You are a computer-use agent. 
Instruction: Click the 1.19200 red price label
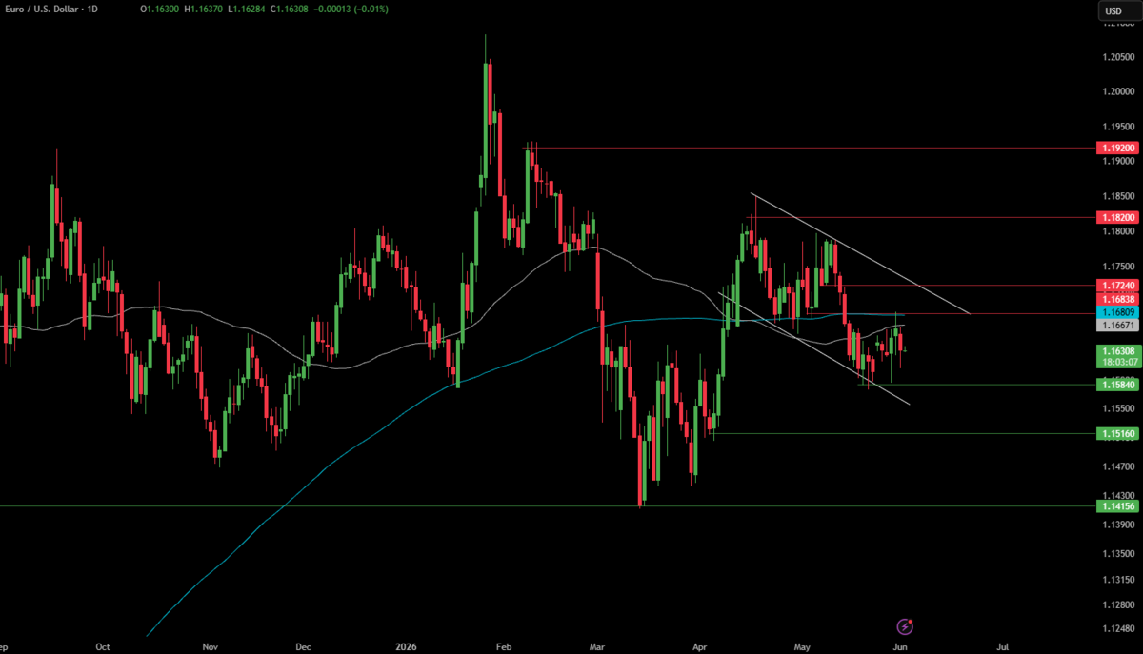click(1117, 149)
